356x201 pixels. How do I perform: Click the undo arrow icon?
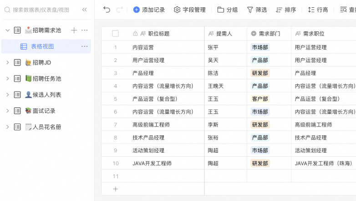coord(107,10)
